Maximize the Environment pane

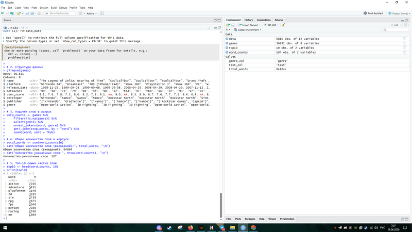coord(407,20)
